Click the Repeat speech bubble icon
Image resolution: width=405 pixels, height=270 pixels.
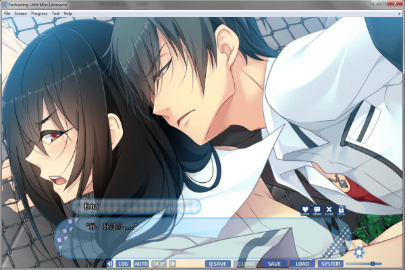click(x=317, y=211)
